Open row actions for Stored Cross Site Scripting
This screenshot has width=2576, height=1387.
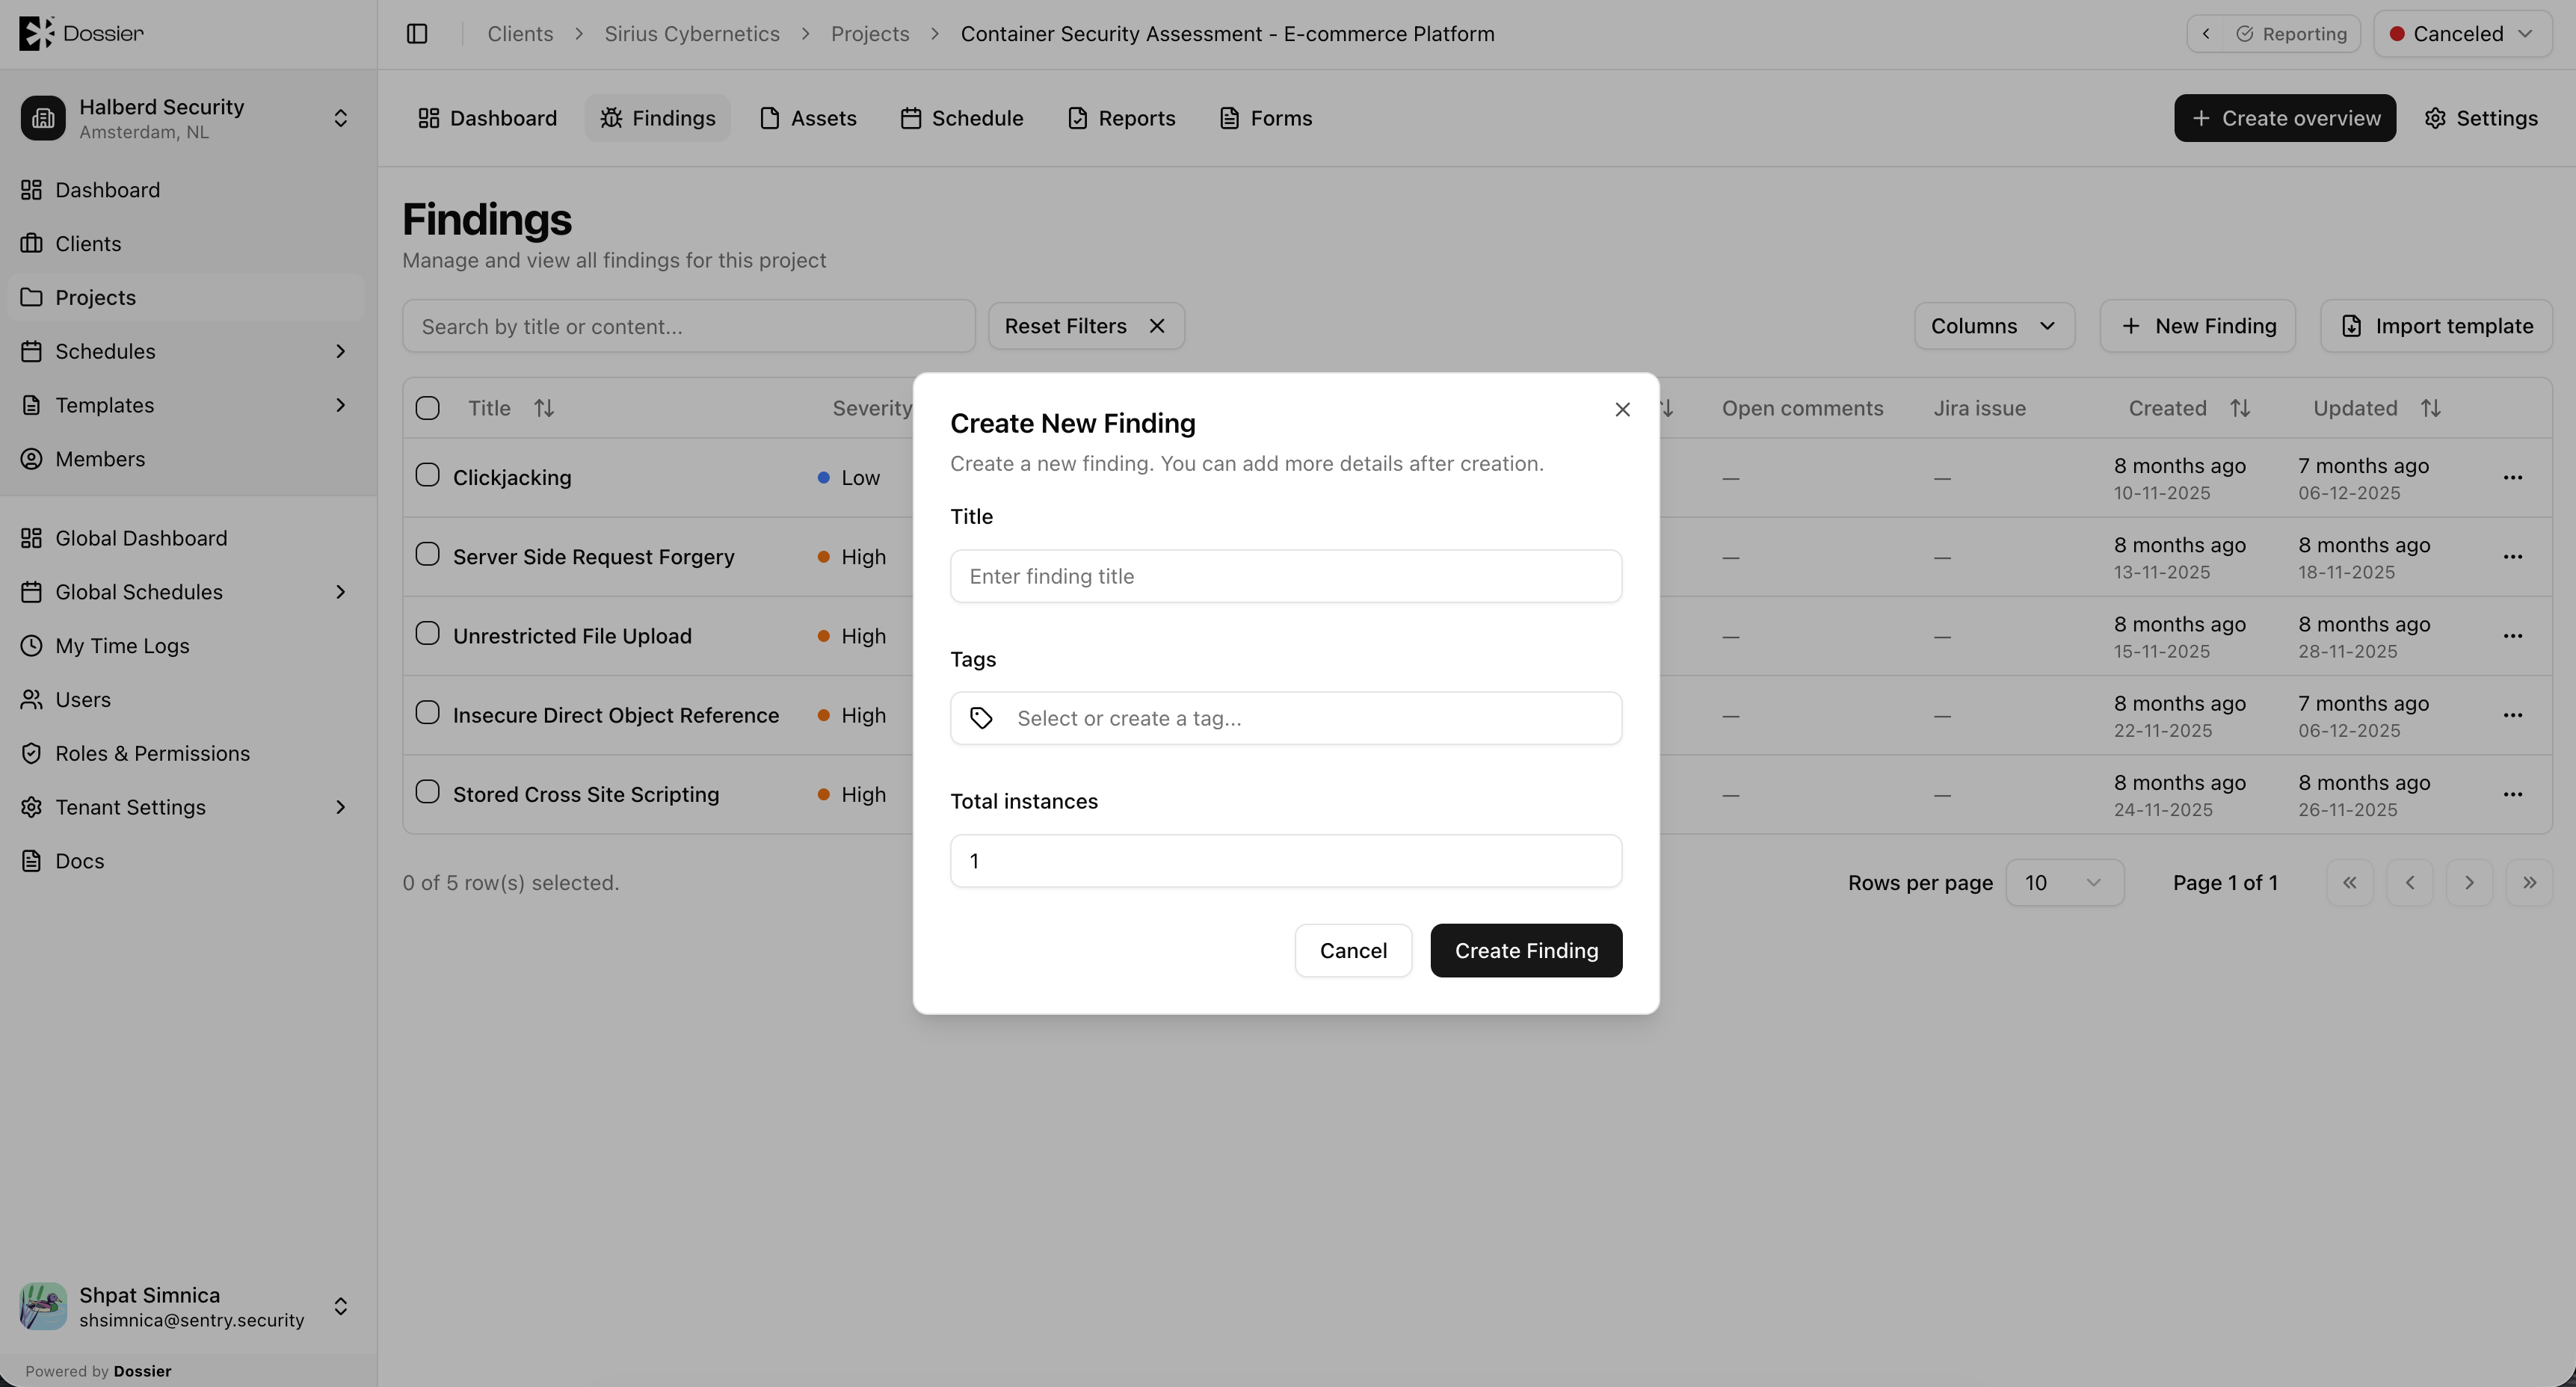pyautogui.click(x=2513, y=795)
